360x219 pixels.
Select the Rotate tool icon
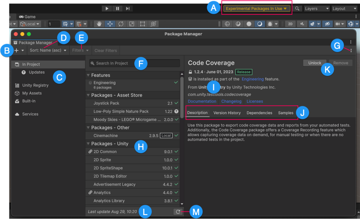pos(121,24)
